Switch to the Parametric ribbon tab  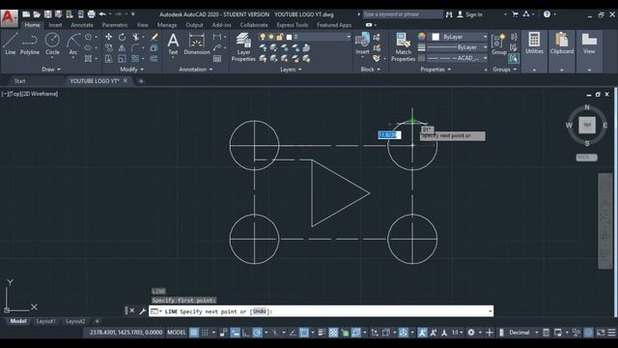point(115,25)
